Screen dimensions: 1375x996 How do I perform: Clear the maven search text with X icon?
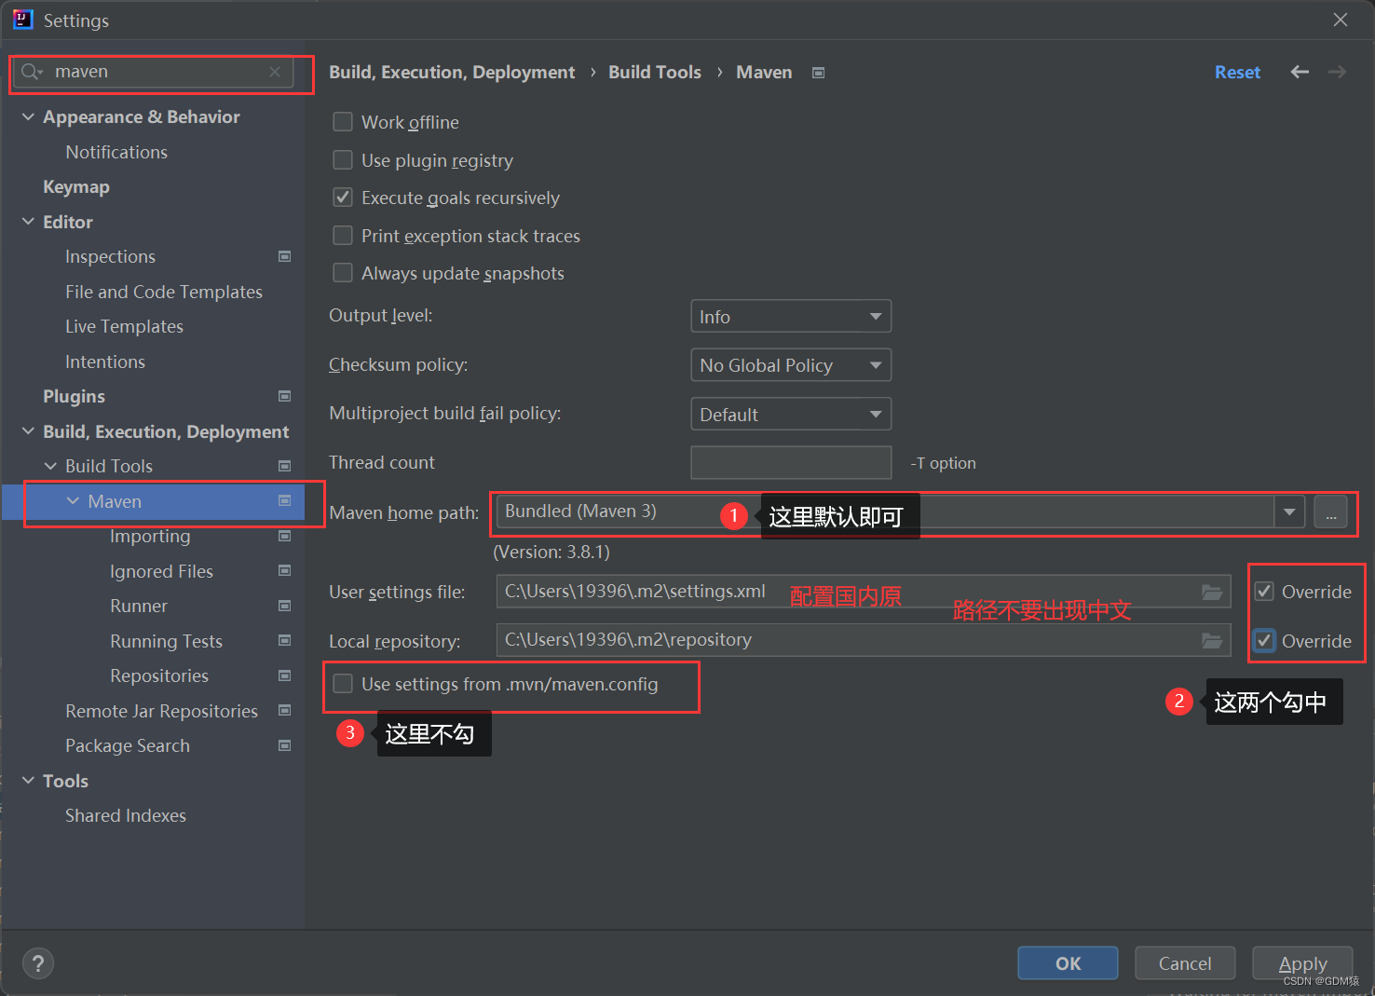(275, 72)
